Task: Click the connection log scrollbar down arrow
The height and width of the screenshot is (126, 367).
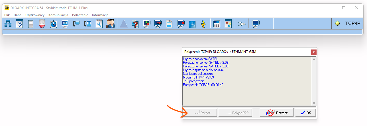Action: (x=314, y=103)
